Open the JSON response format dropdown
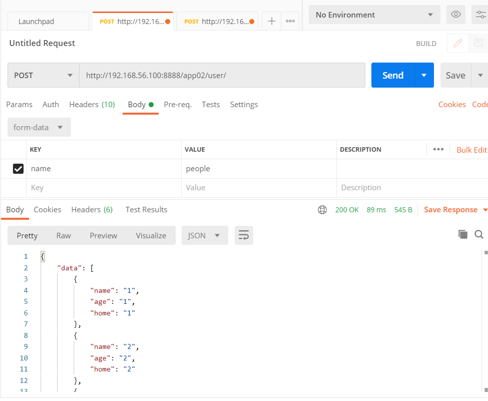Screen dimensions: 488x401 204,235
